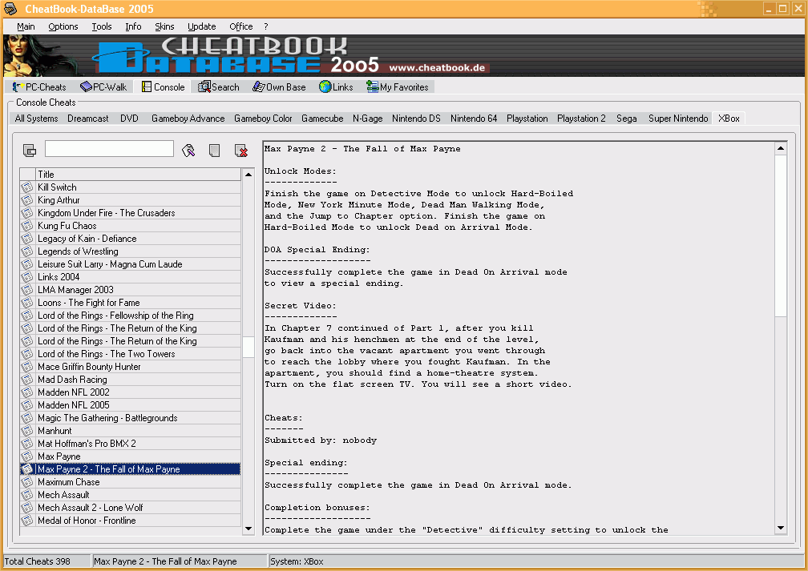This screenshot has width=808, height=571.
Task: Click the blank gray page icon in toolbar
Action: click(214, 150)
